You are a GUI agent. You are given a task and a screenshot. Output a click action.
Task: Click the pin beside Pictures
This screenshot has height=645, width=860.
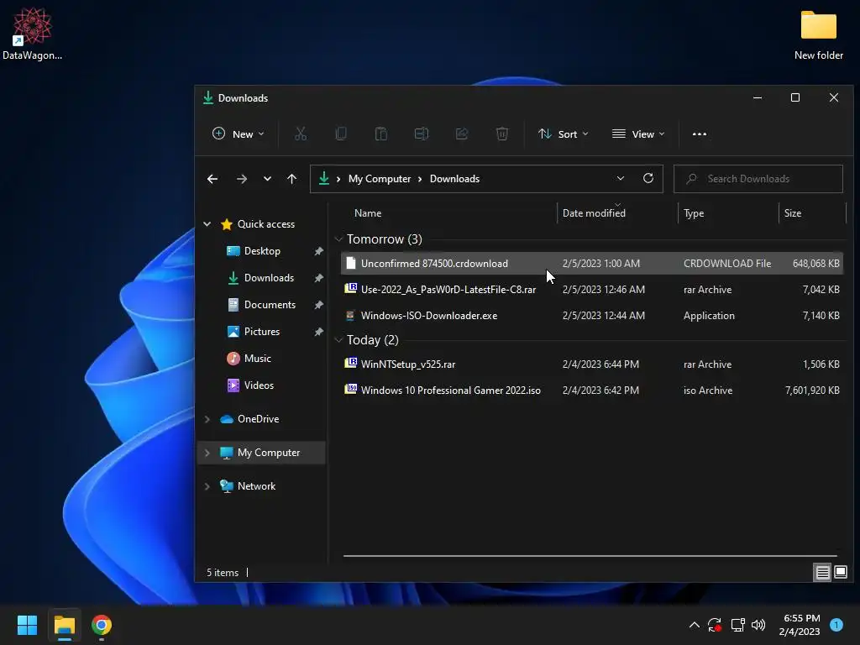(318, 332)
